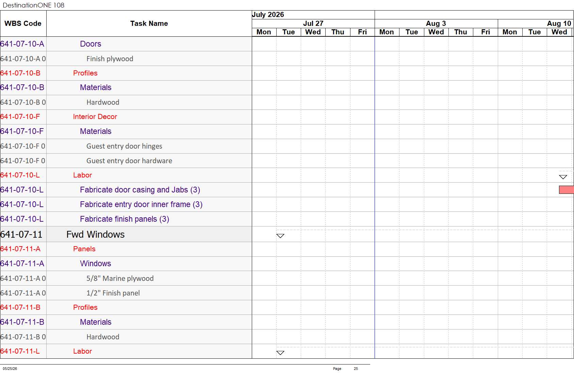574x373 pixels.
Task: Click the Fwd Windows summary start marker
Action: [x=280, y=236]
